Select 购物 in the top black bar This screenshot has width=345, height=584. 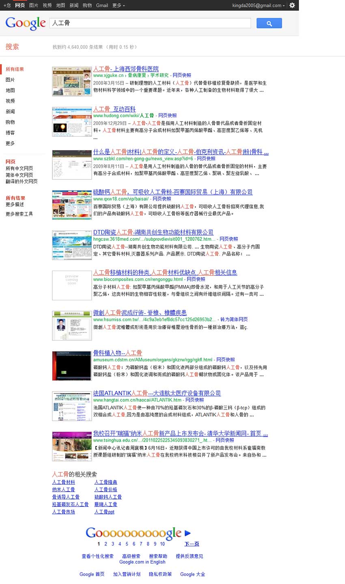click(87, 5)
